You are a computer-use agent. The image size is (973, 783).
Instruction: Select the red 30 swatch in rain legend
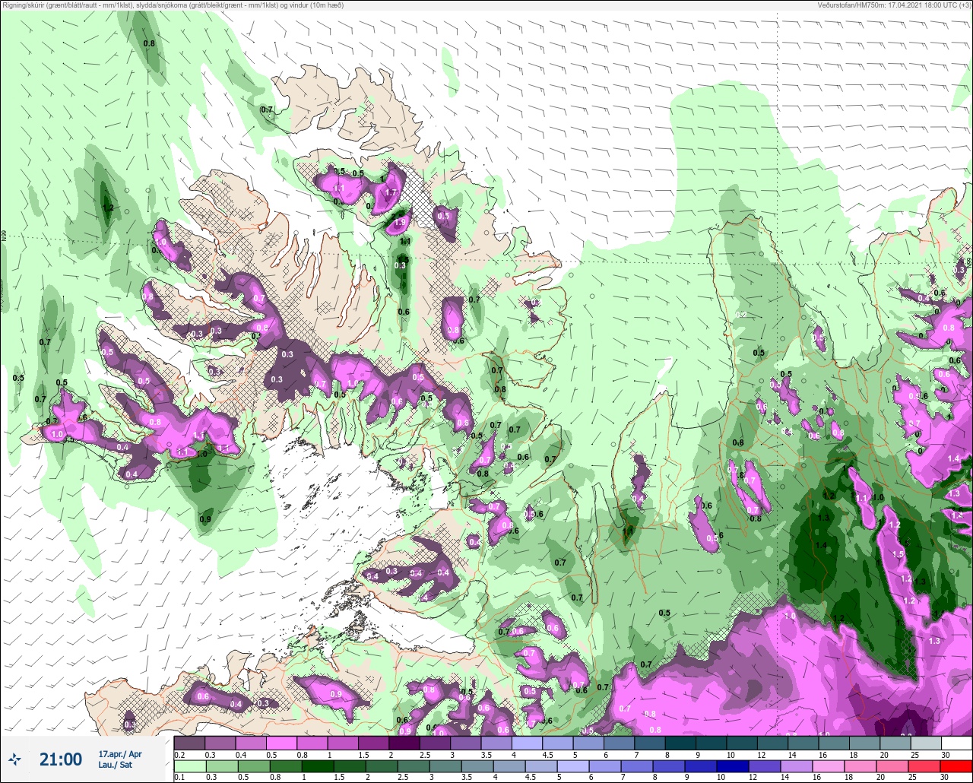(956, 765)
